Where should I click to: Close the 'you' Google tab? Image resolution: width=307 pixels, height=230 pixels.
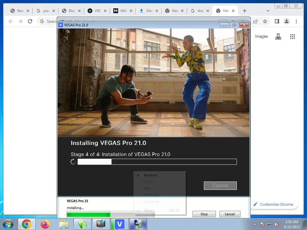(54, 11)
